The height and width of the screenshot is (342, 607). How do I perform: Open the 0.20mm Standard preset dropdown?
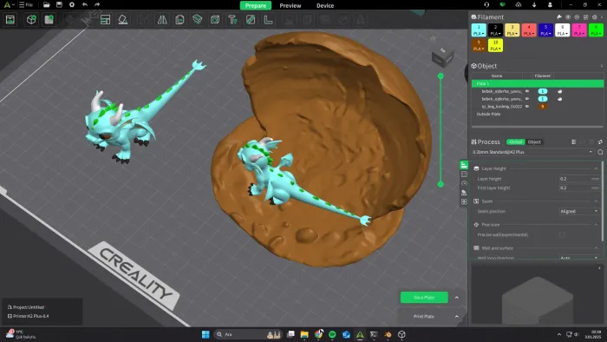[532, 152]
